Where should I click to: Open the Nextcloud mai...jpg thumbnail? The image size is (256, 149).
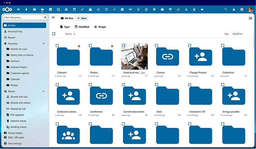point(134,57)
